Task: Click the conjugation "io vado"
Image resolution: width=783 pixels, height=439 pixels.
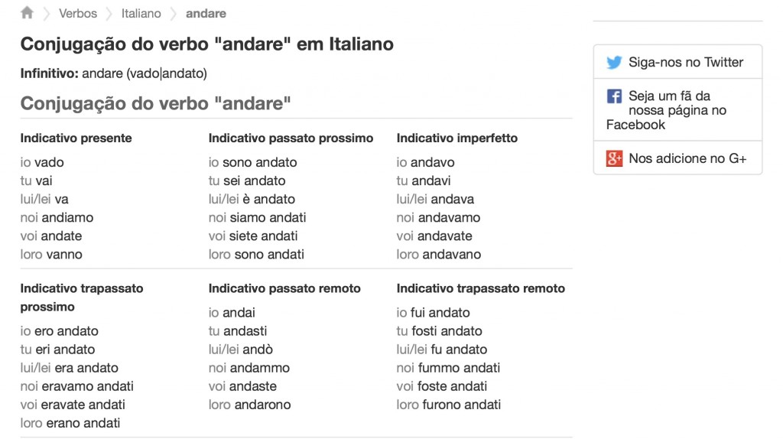Action: tap(43, 162)
